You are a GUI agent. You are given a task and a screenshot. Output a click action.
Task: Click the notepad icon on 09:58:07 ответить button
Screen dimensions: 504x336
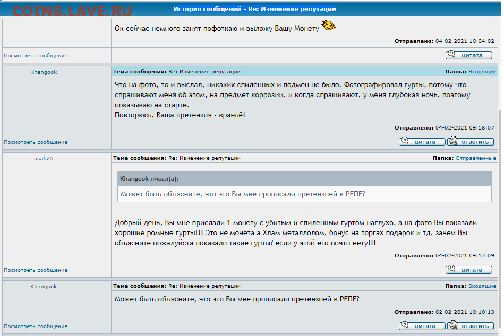[453, 140]
